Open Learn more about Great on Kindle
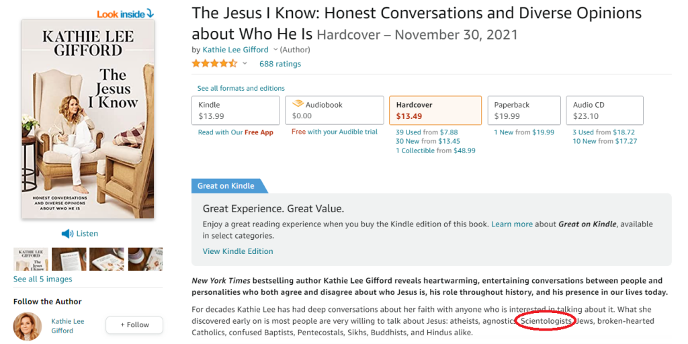The height and width of the screenshot is (344, 688). pos(511,224)
